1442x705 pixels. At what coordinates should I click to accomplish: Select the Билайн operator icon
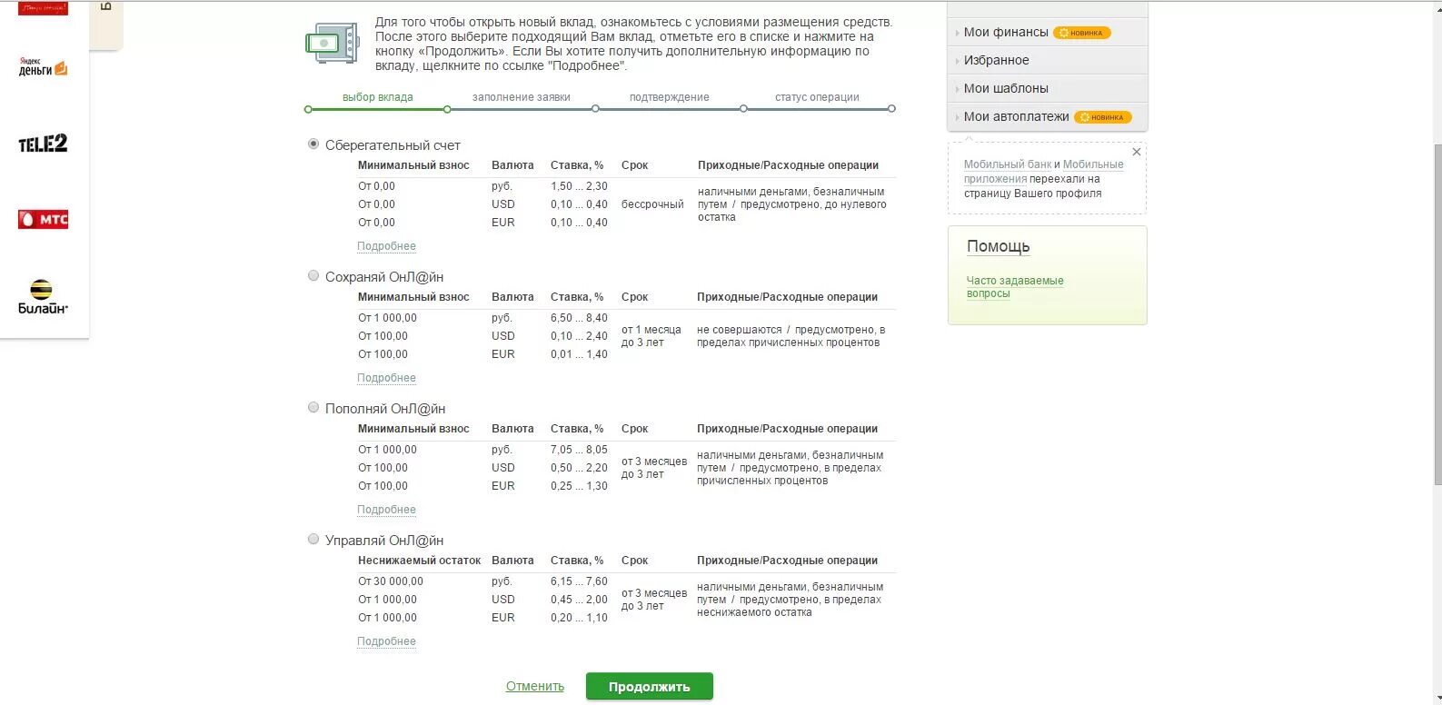[43, 297]
